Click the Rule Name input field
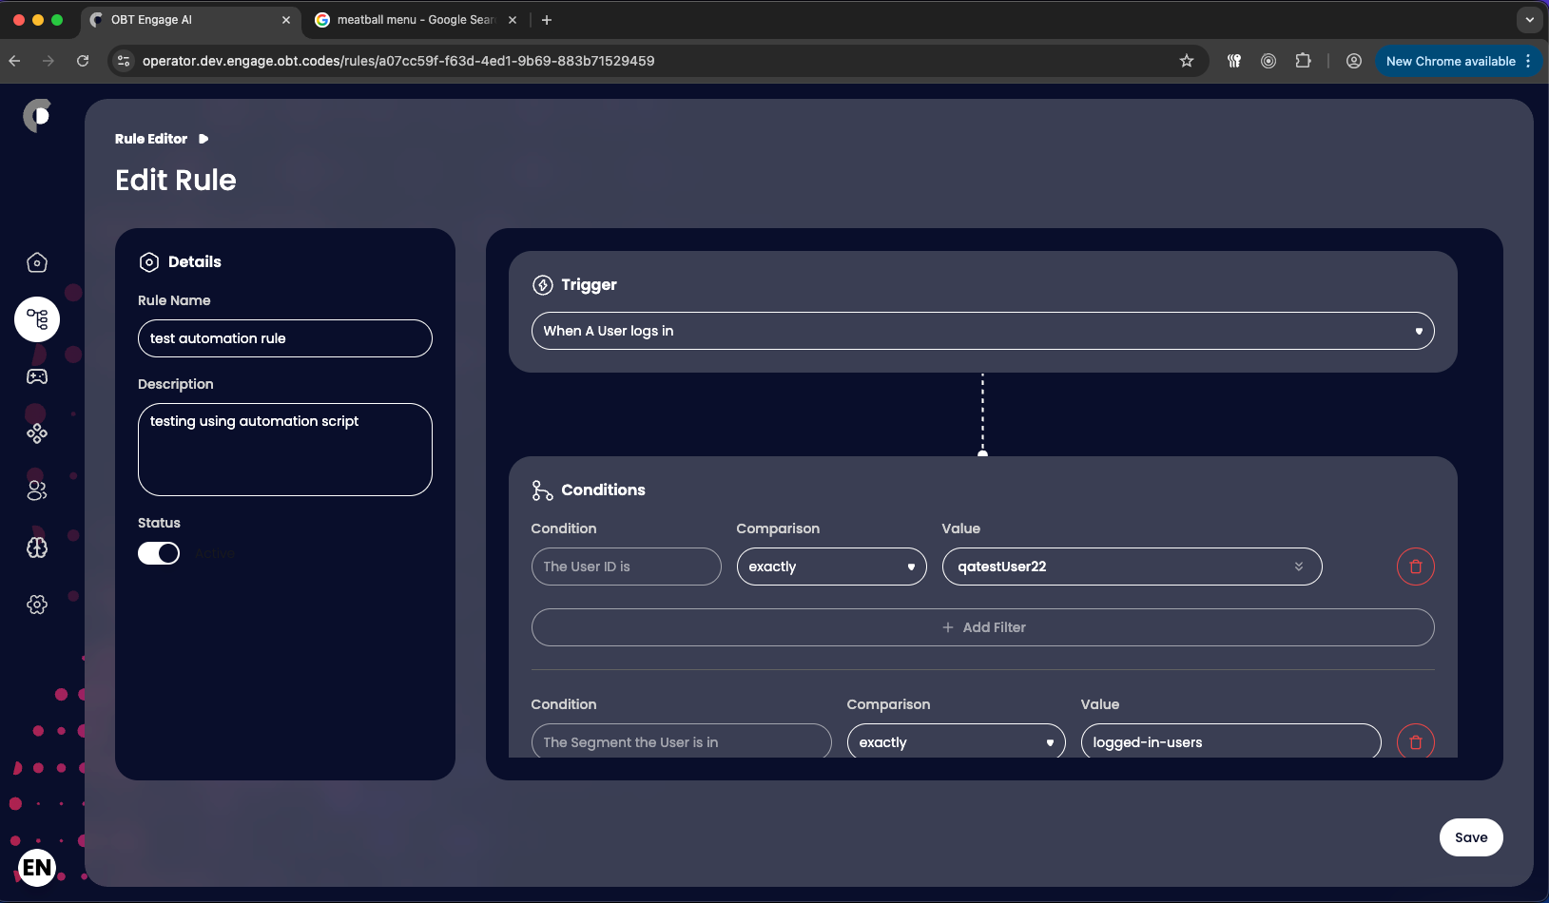Viewport: 1549px width, 903px height. [x=285, y=338]
